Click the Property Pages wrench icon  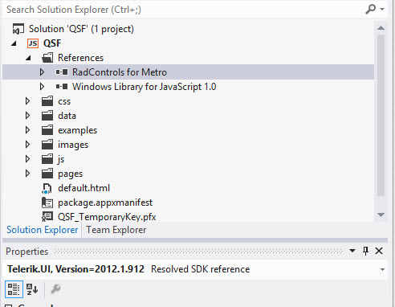pyautogui.click(x=55, y=289)
